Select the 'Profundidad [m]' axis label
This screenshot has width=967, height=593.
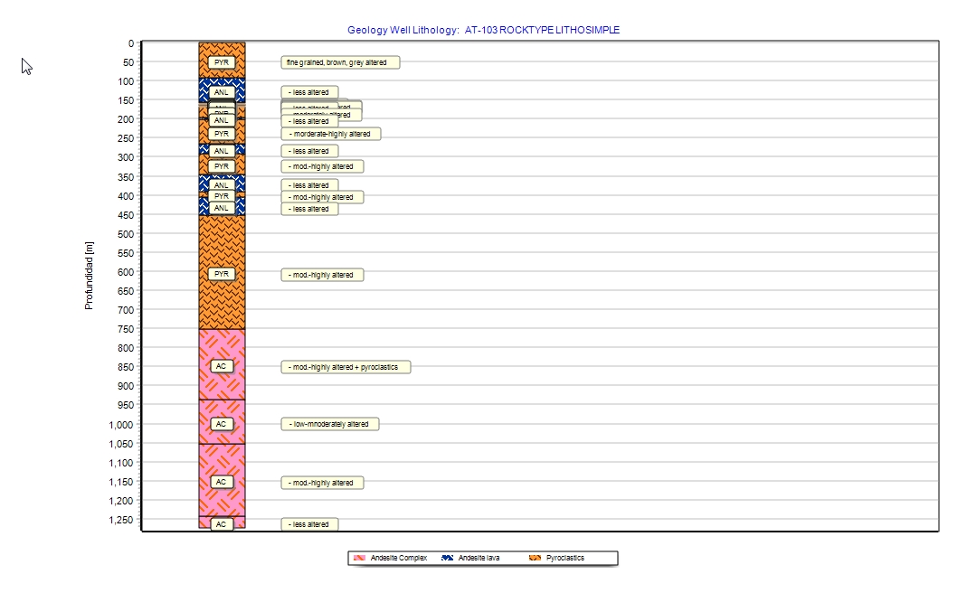(x=89, y=276)
